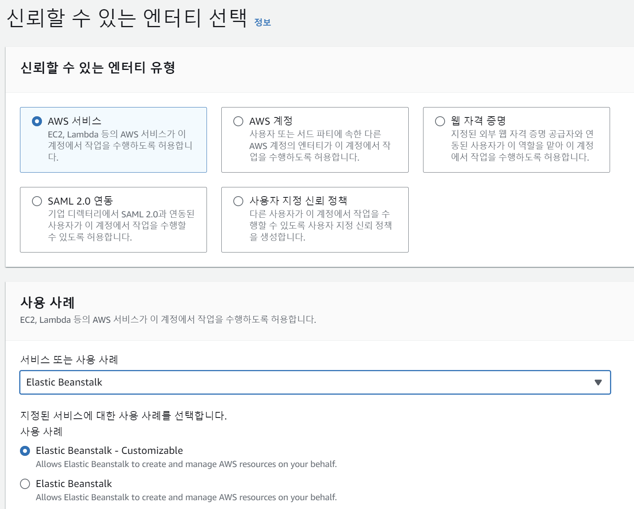Select the AWS 서비스 radio button
The image size is (634, 509).
[x=37, y=121]
